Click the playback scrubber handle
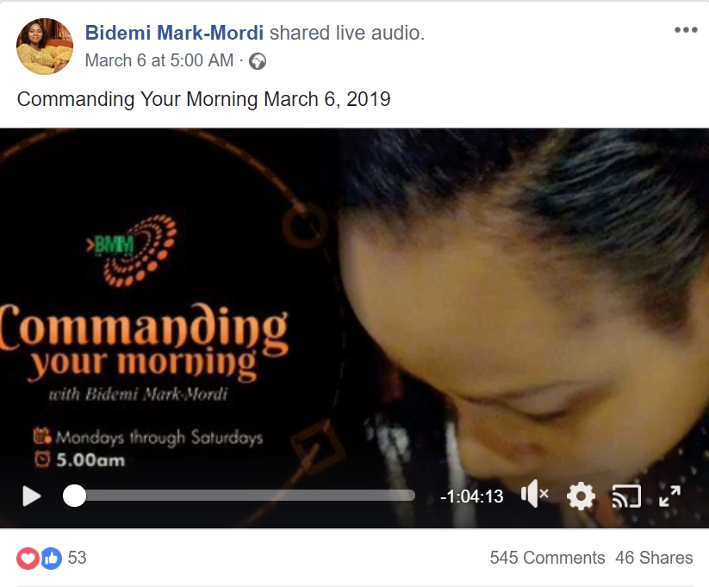 pyautogui.click(x=74, y=496)
